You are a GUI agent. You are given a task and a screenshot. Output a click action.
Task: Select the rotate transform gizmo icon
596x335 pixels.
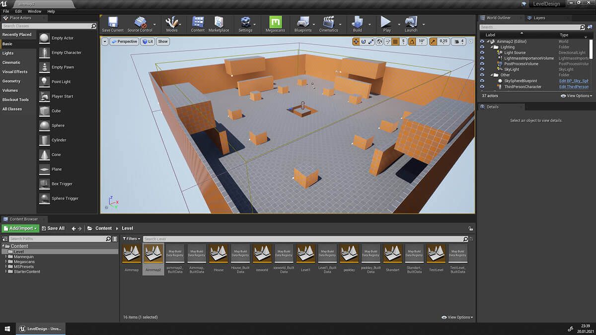point(364,42)
